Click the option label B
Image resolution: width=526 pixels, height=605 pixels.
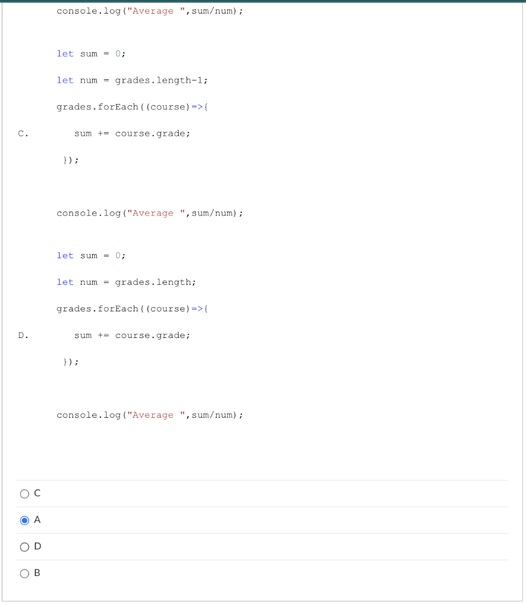pyautogui.click(x=37, y=573)
